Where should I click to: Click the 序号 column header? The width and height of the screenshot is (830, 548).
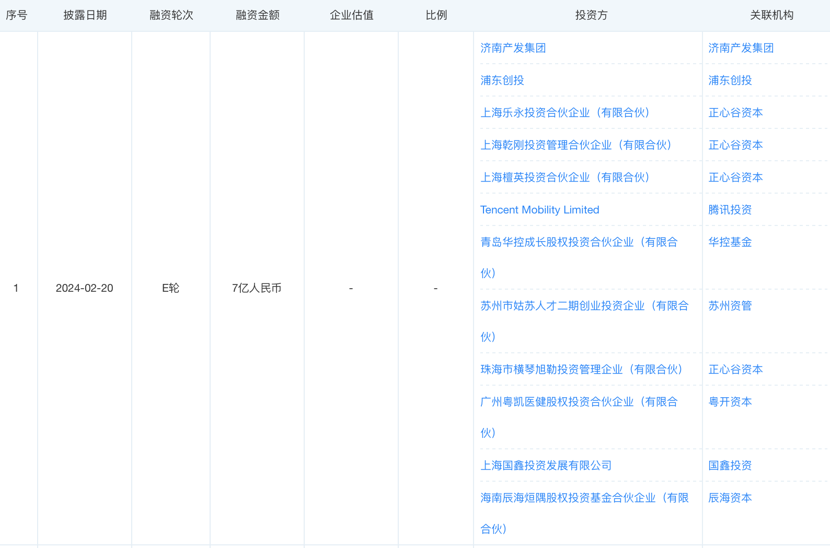tap(16, 15)
